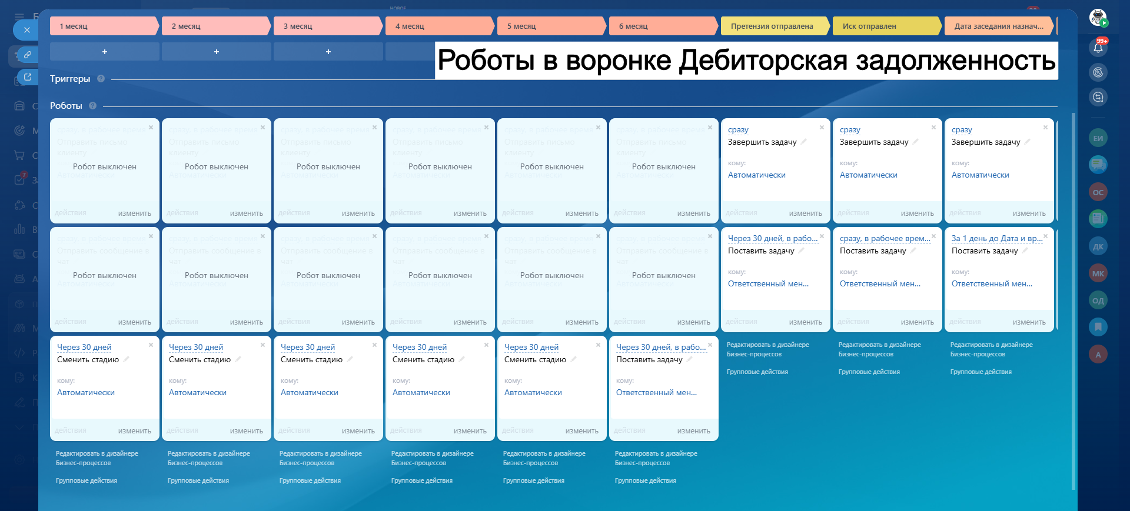Open the help icon next to Роботы
The width and height of the screenshot is (1130, 511).
pos(92,106)
